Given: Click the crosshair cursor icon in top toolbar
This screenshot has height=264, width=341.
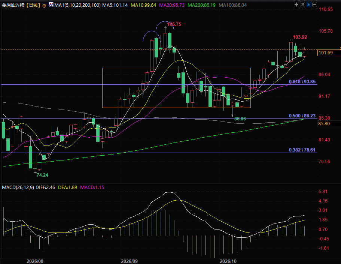Looking at the screenshot, I should click(296, 4).
